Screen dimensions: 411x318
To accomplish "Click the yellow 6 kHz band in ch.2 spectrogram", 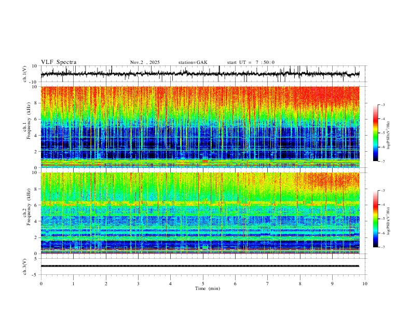I will tap(200, 203).
